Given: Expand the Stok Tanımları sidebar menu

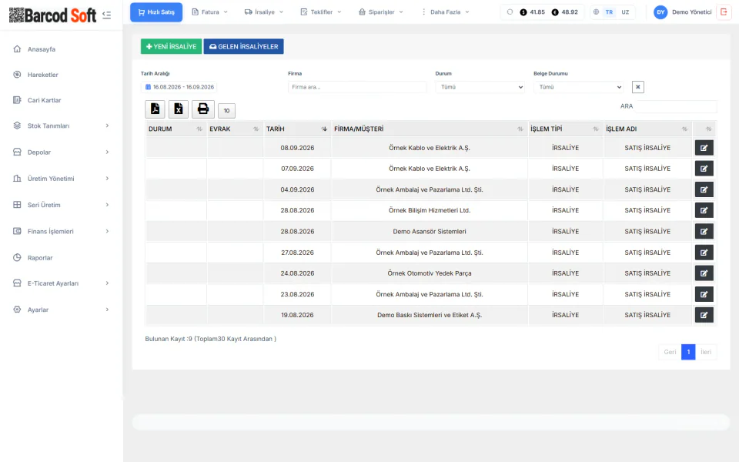Looking at the screenshot, I should [x=62, y=126].
